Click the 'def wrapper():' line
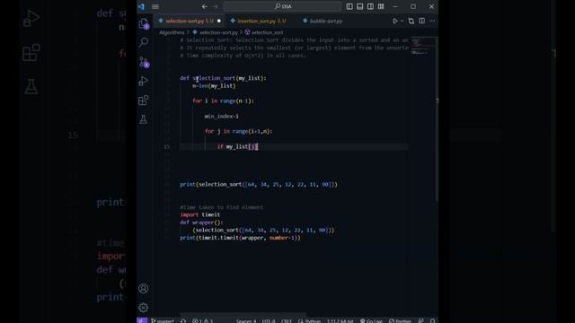This screenshot has width=575, height=323. 201,223
